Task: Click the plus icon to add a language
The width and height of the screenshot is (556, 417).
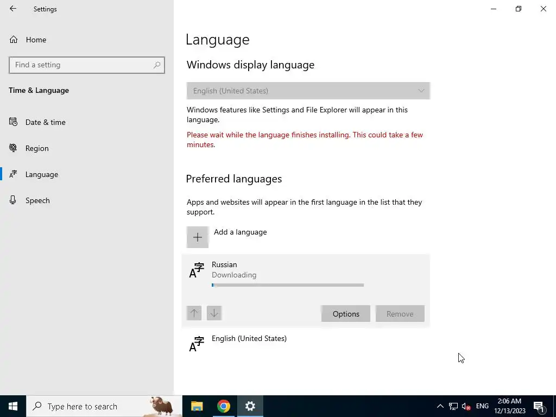Action: pos(198,237)
